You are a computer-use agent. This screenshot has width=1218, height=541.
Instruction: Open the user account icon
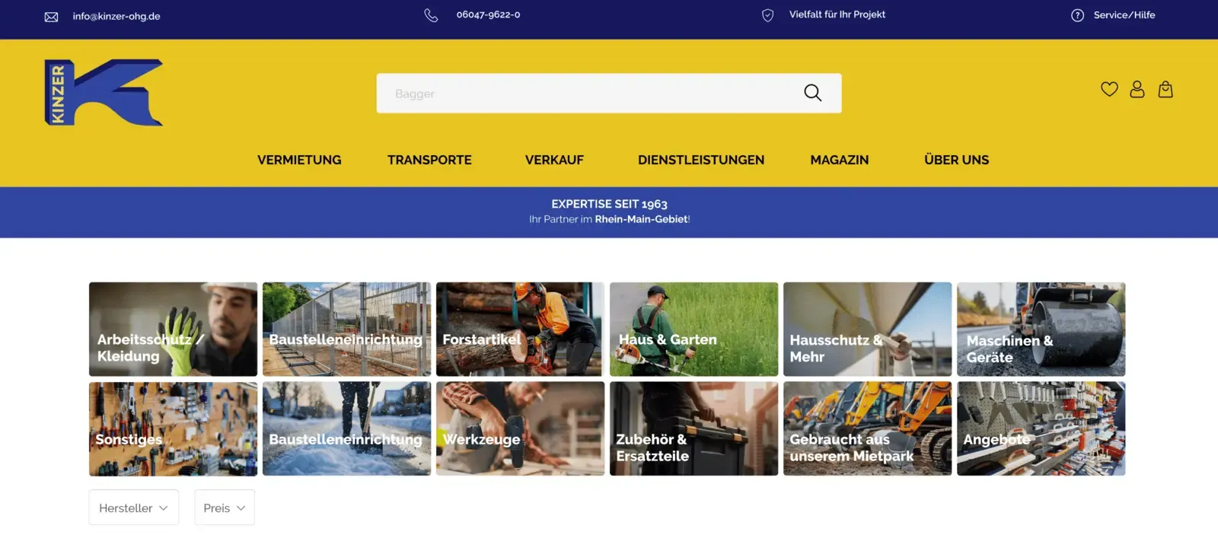coord(1137,89)
